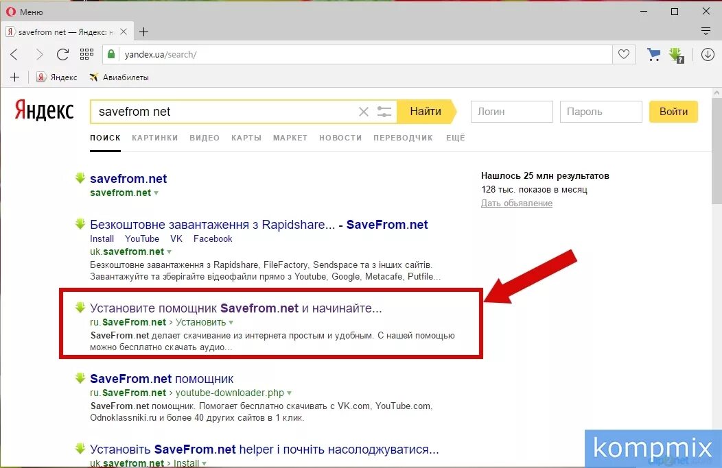
Task: Click the Пароль input field
Action: click(601, 112)
